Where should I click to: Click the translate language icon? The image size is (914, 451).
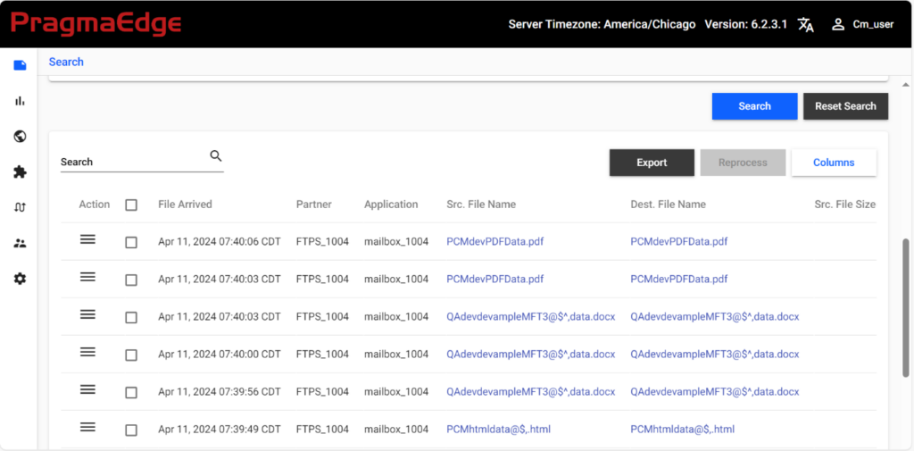[806, 24]
